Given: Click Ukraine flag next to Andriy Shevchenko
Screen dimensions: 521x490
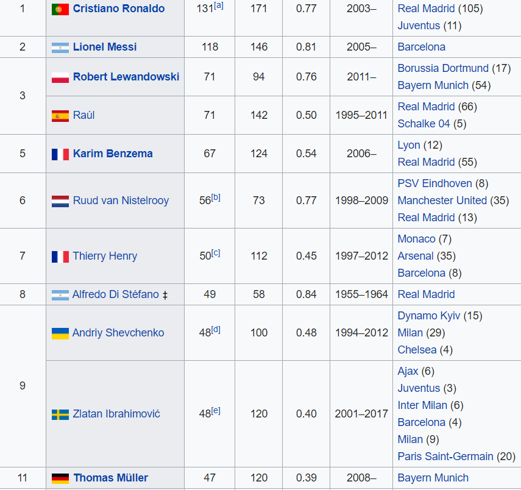Looking at the screenshot, I should tap(60, 333).
